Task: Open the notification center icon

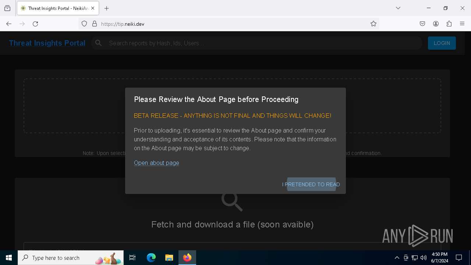Action: (459, 258)
